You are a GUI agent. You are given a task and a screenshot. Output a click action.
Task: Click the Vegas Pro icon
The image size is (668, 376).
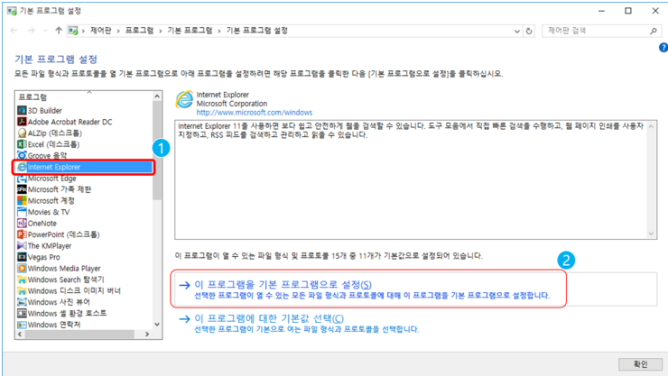pos(22,257)
